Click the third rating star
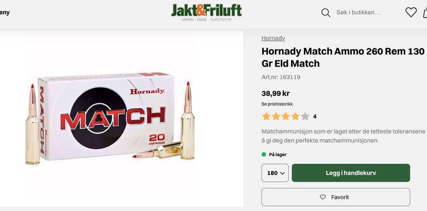Viewport: 427px width, 211px height. pyautogui.click(x=286, y=117)
